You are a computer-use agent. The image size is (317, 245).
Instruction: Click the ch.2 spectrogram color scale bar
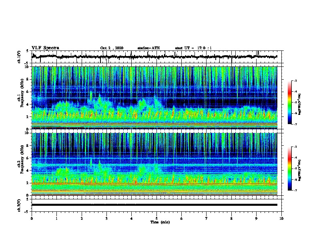tap(290, 169)
